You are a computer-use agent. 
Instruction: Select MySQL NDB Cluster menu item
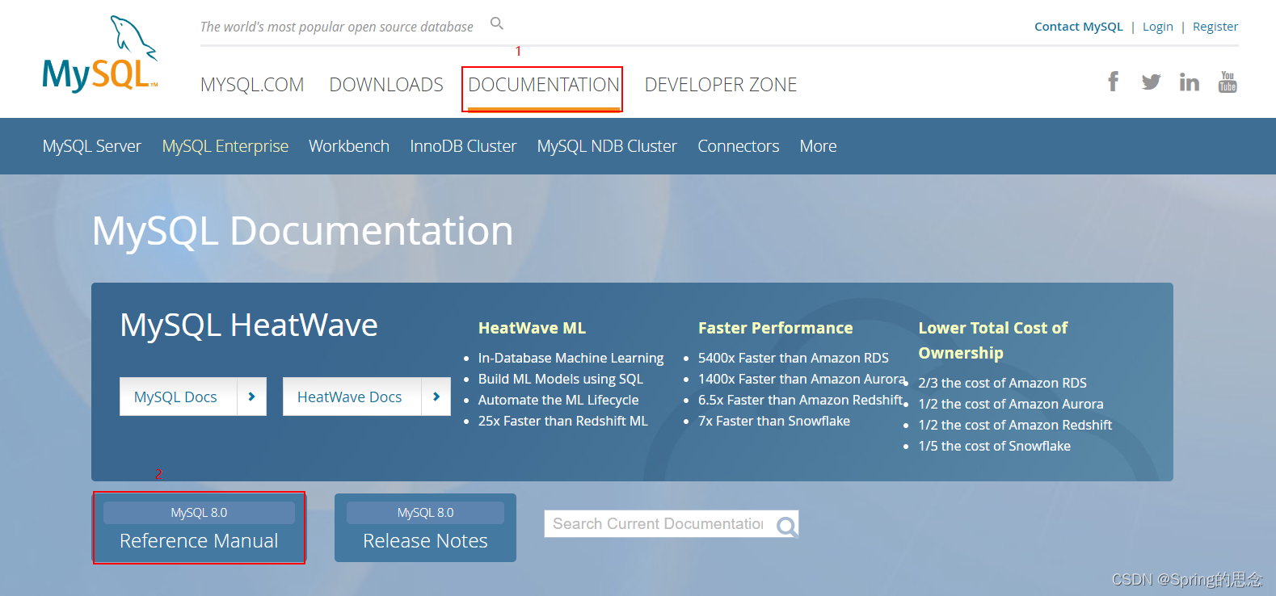(x=607, y=146)
